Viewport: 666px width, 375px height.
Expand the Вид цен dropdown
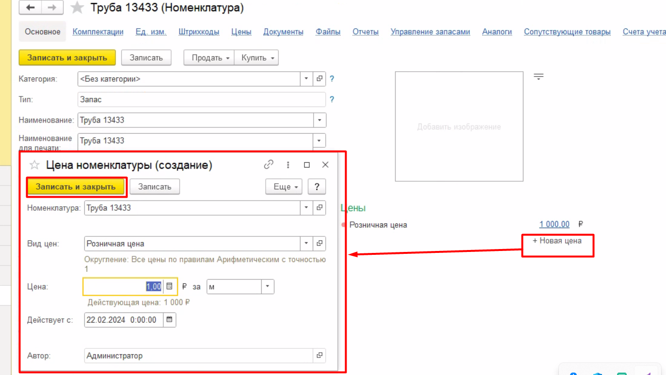[306, 243]
